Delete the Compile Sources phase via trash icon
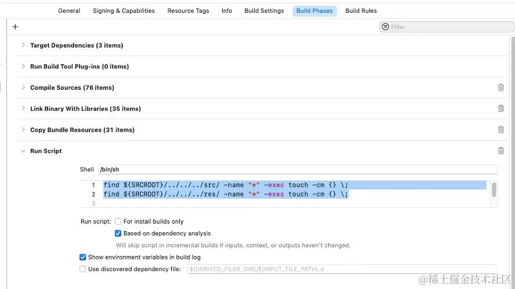Image resolution: width=515 pixels, height=289 pixels. 501,87
